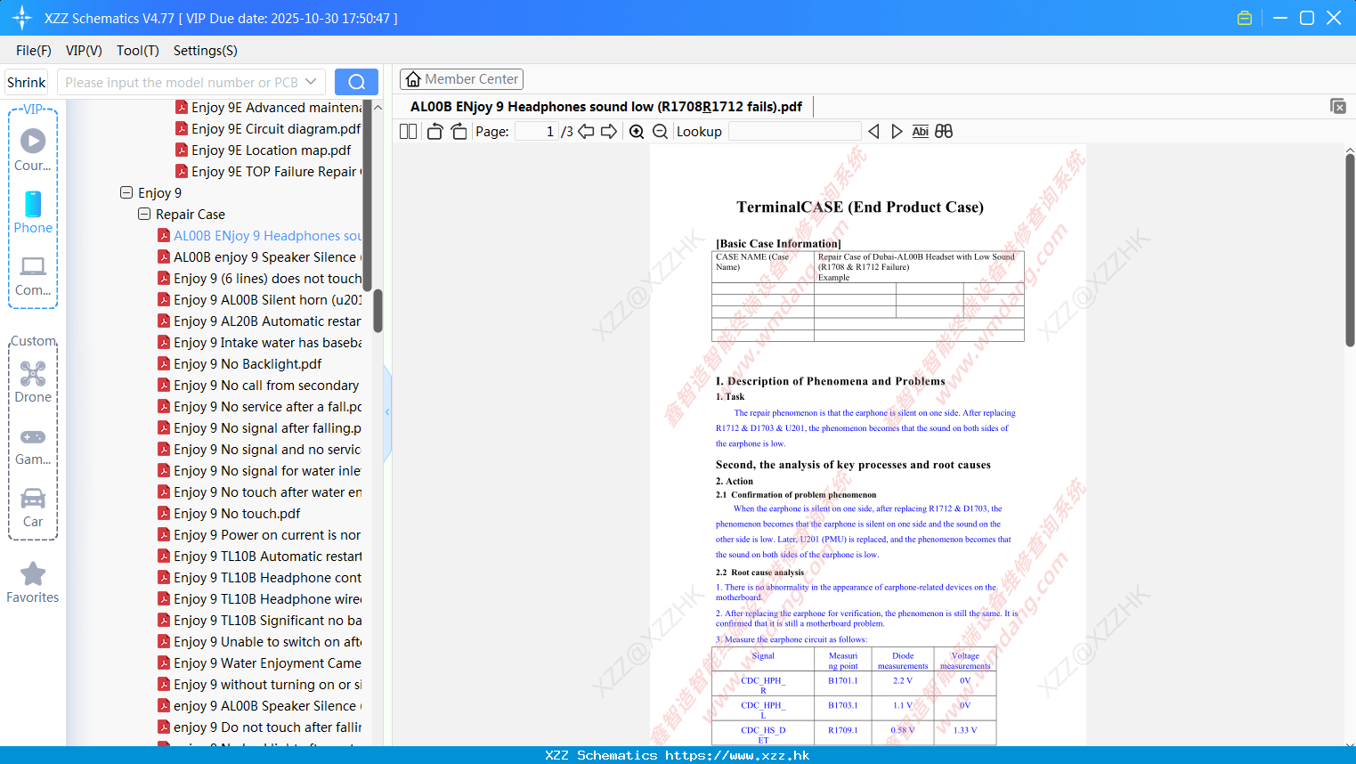Viewport: 1356px width, 764px height.
Task: Open the Drone category
Action: click(x=33, y=382)
